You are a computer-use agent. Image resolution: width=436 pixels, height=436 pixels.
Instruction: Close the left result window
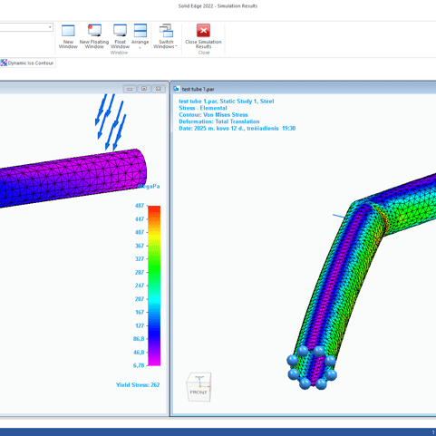[159, 89]
